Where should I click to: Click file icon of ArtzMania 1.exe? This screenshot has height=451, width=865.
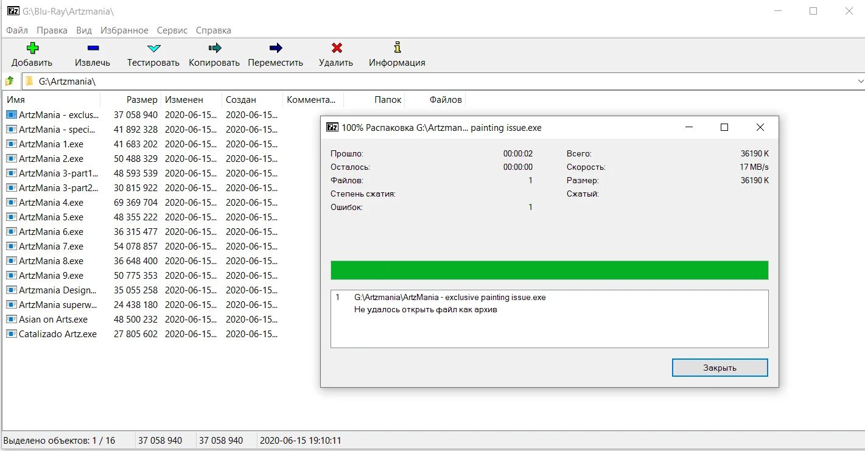(12, 144)
